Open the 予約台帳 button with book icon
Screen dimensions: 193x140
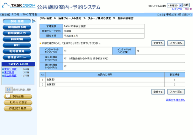18,96
